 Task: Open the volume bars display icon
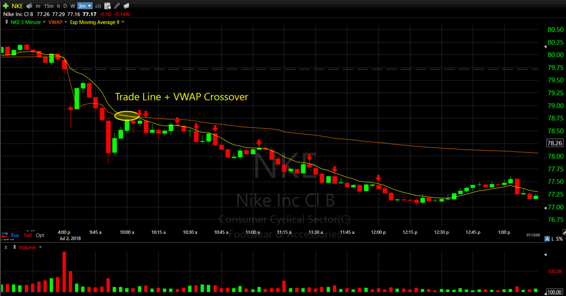coord(98,6)
